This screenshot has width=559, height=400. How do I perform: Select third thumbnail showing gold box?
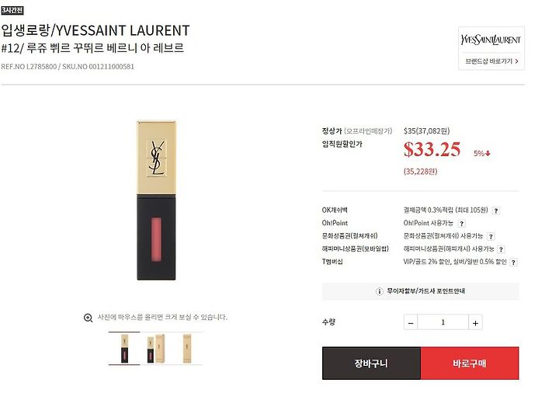(x=187, y=348)
